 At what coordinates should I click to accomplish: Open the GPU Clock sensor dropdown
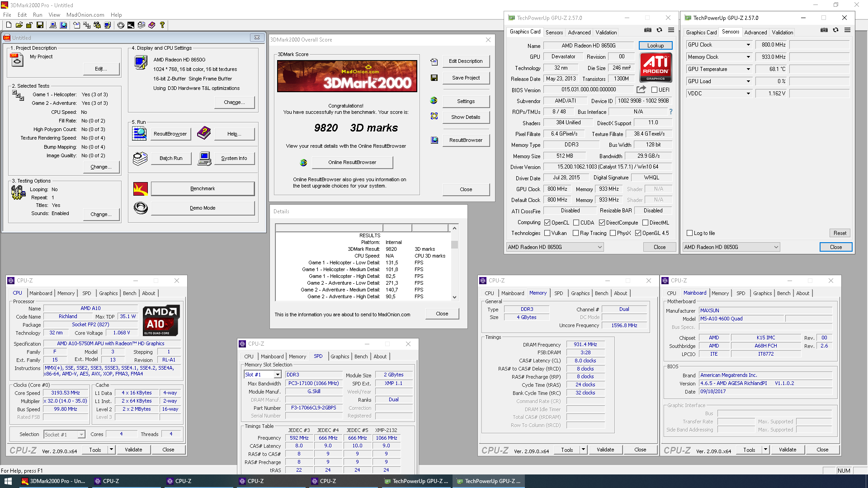(x=748, y=45)
